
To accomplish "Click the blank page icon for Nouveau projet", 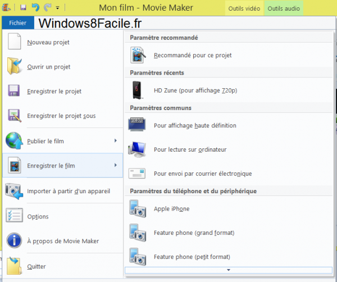I will point(14,41).
